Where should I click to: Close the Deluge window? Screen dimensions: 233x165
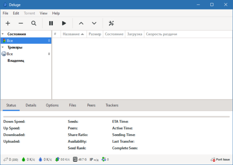[x=226, y=5]
